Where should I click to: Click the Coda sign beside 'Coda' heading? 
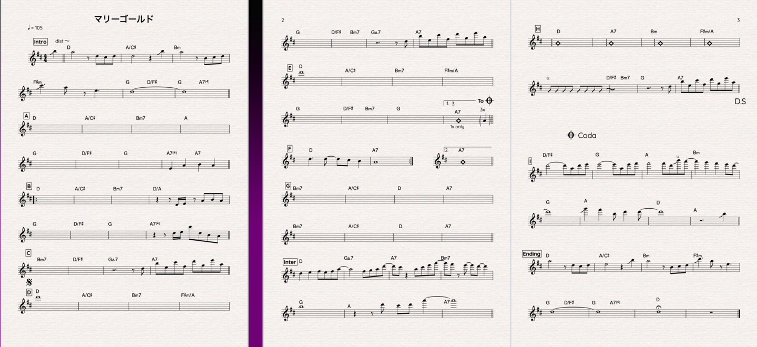pyautogui.click(x=571, y=135)
